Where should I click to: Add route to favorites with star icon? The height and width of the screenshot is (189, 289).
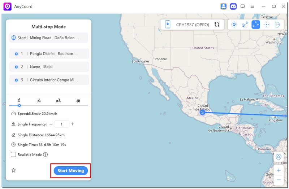[14, 171]
